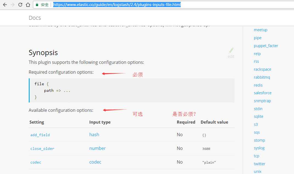Click the 3600 default value cell
This screenshot has height=174, width=294.
(206, 149)
